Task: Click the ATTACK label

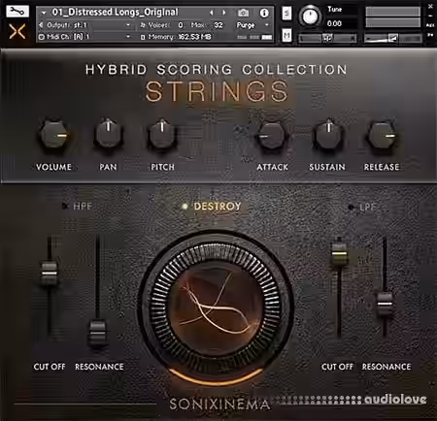Action: [x=272, y=167]
